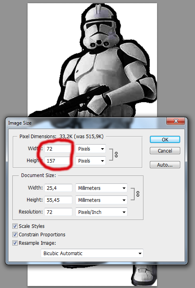Open Resolution Pixels/Inch dropdown
Screen dimensions: 195x288
(101, 212)
